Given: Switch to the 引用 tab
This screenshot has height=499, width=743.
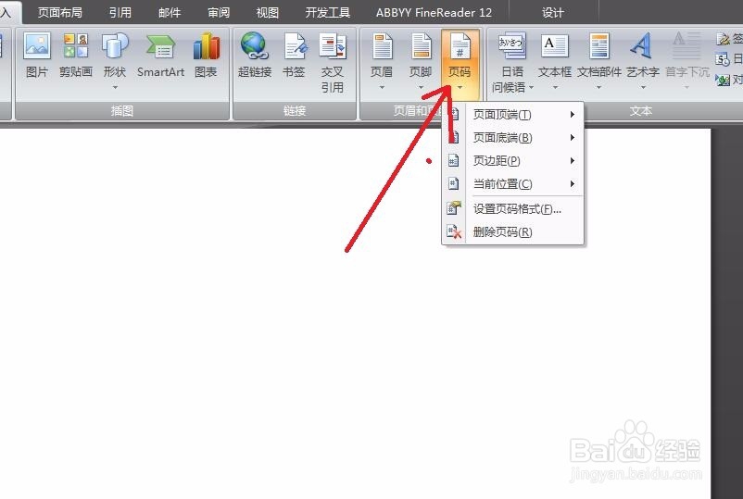Looking at the screenshot, I should click(x=120, y=12).
